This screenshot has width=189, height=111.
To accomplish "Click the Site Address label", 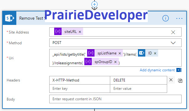I will [19, 32].
